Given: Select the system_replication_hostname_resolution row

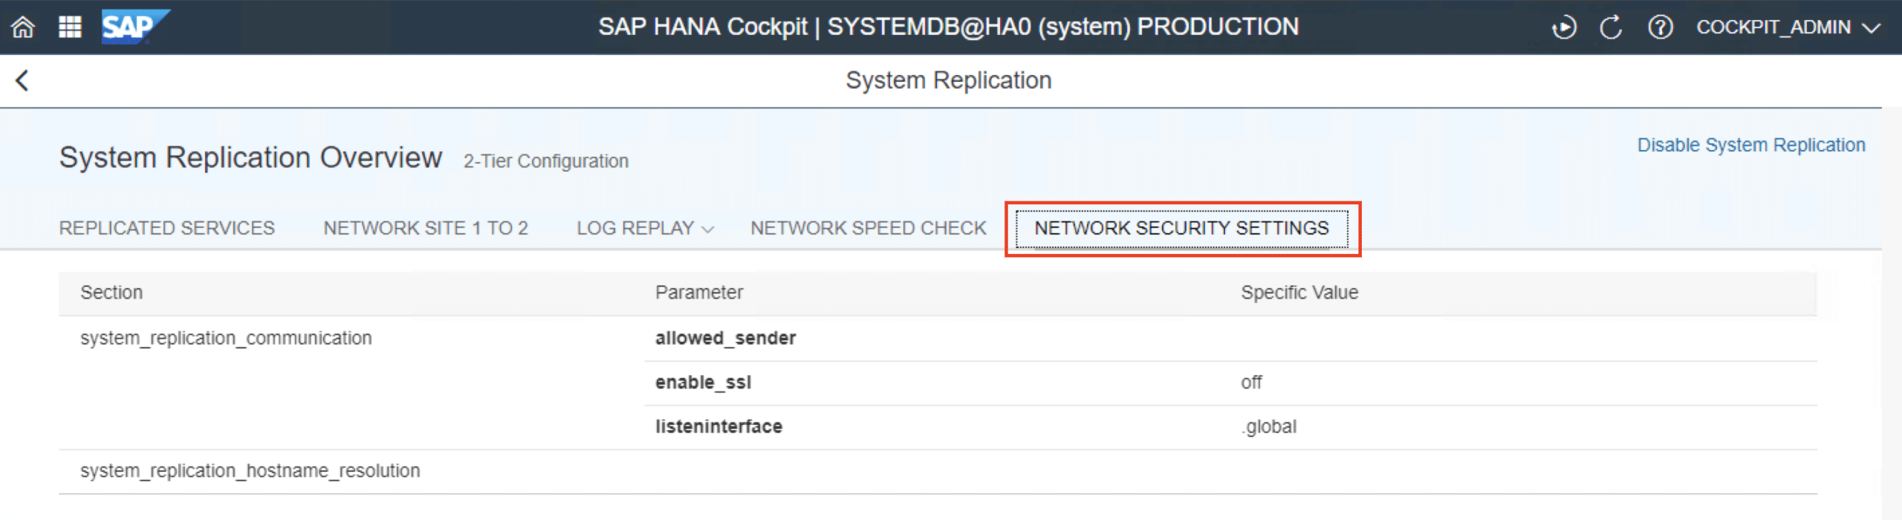Looking at the screenshot, I should tap(250, 471).
